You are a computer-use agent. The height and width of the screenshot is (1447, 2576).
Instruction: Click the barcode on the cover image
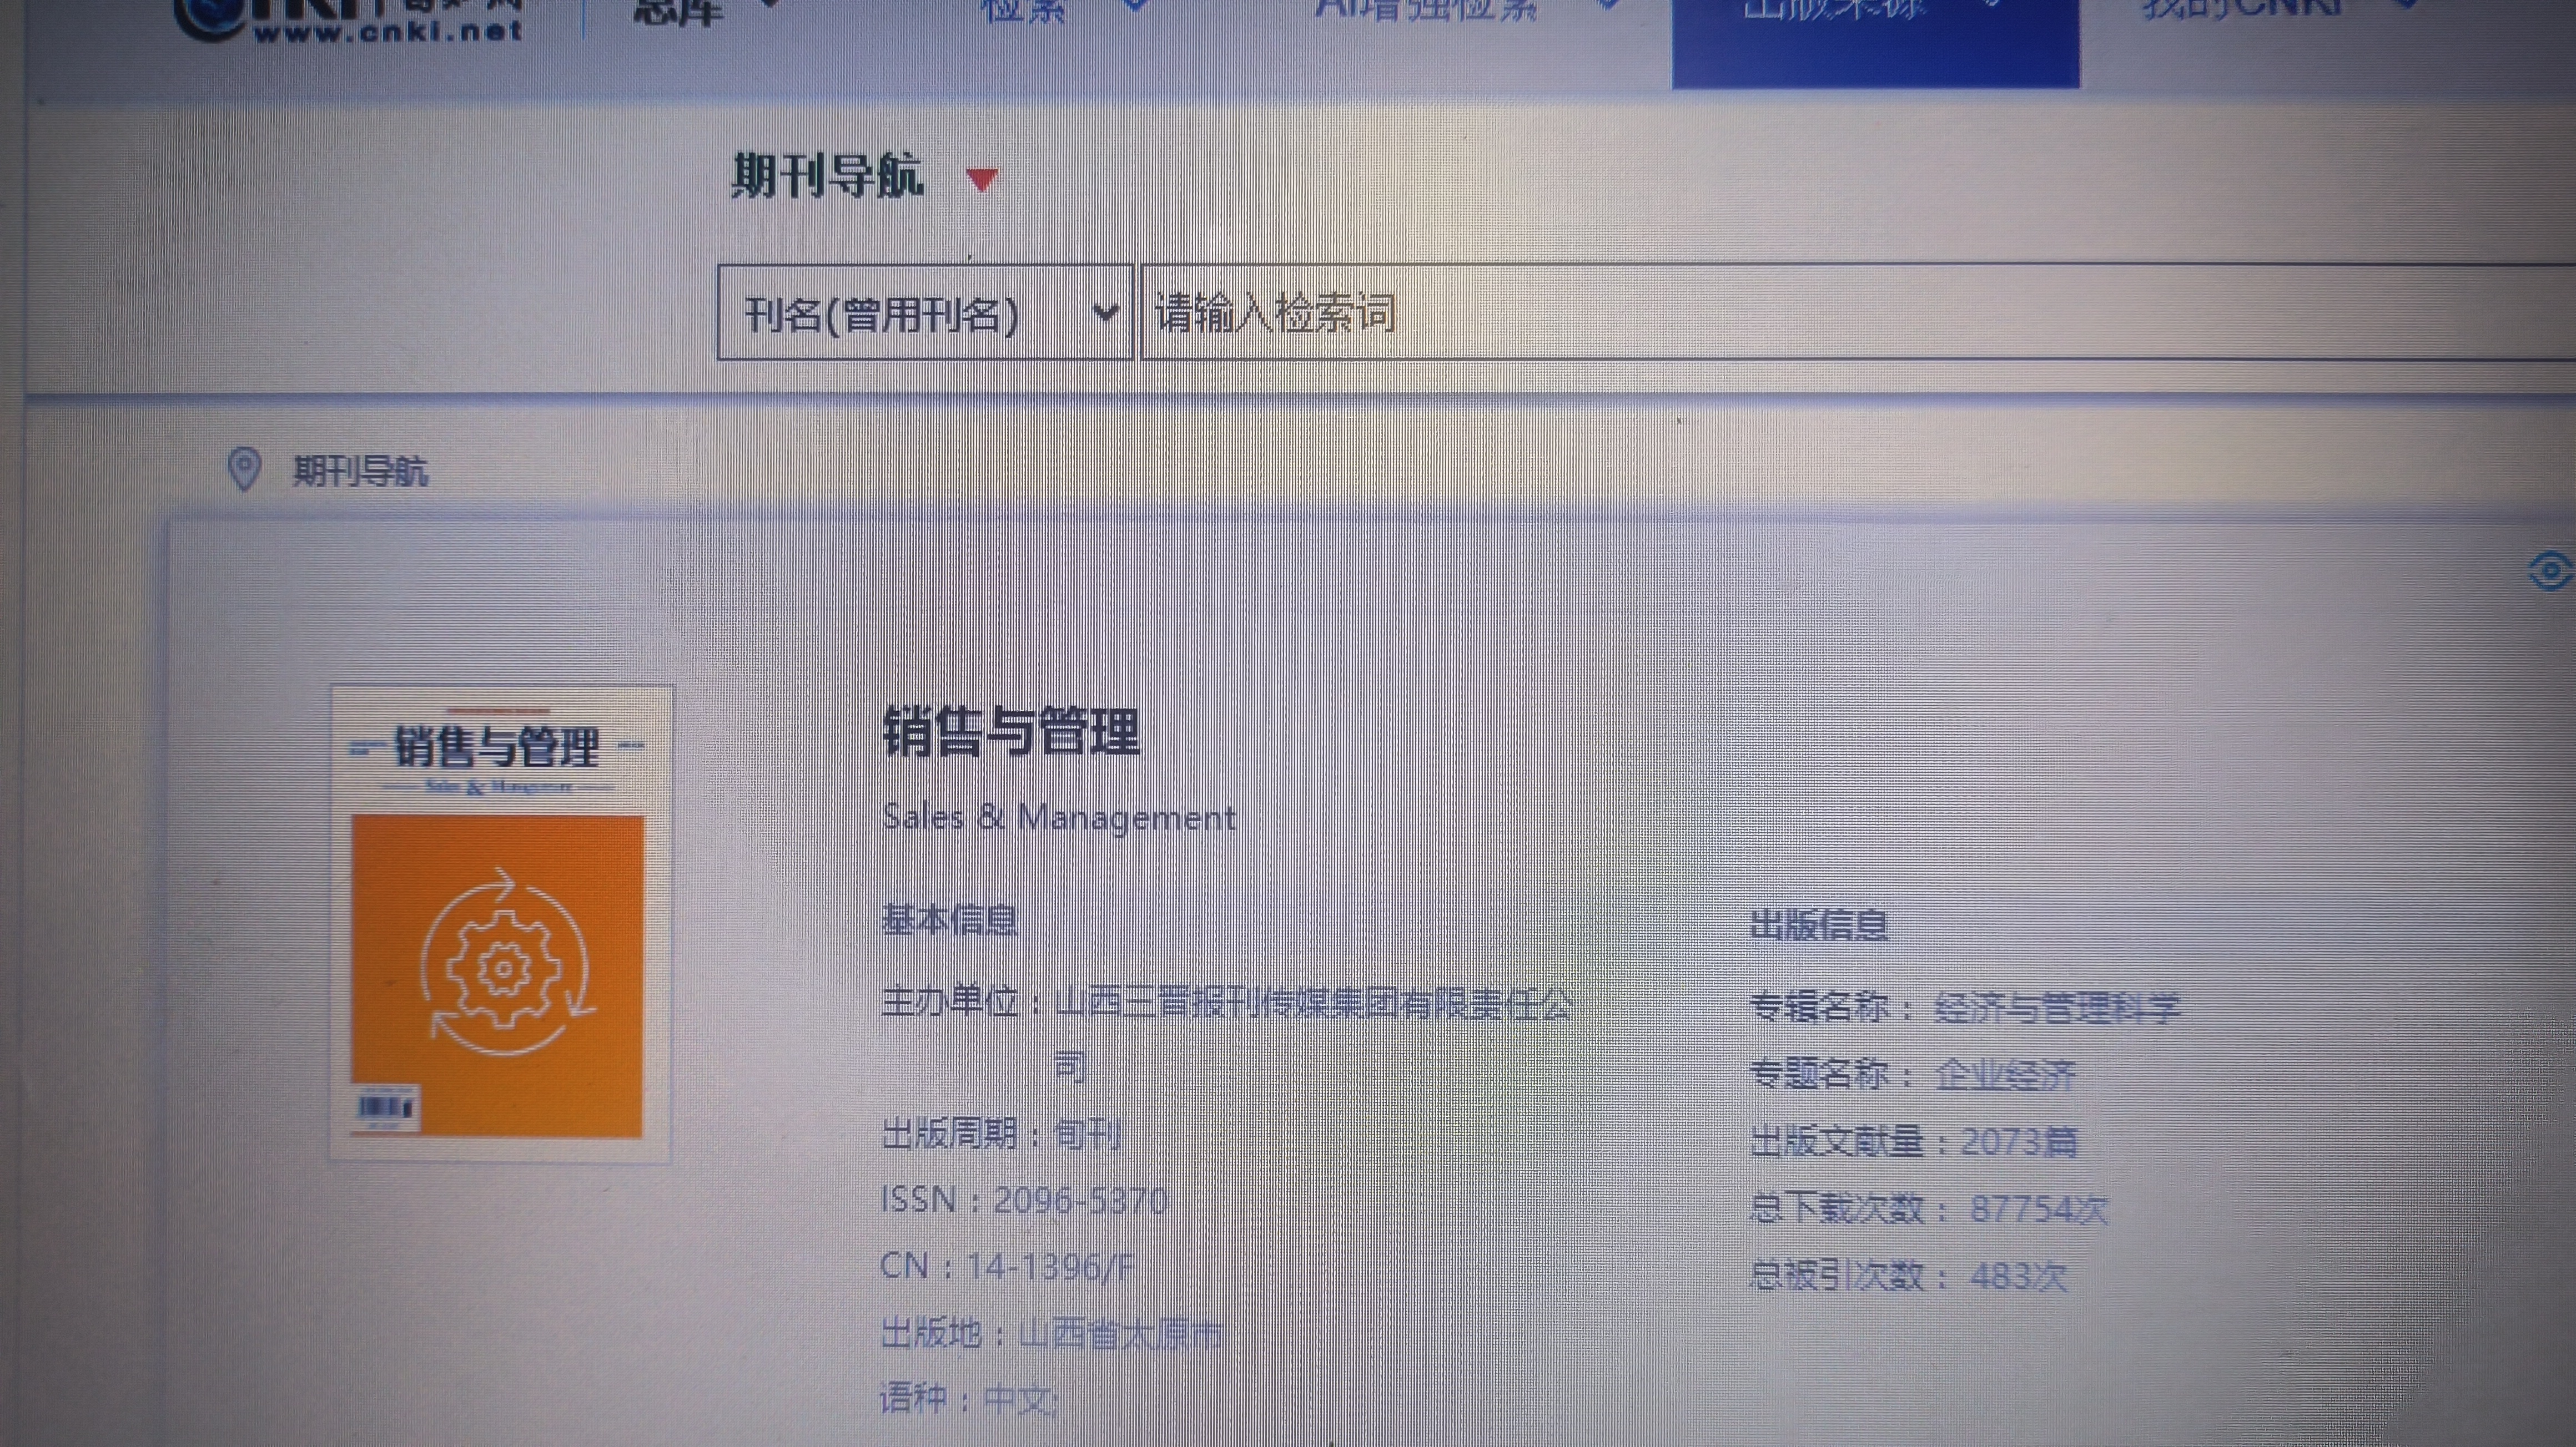pyautogui.click(x=384, y=1107)
